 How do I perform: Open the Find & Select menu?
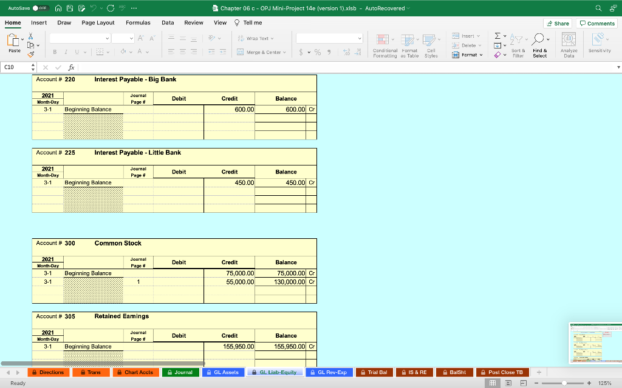point(540,46)
